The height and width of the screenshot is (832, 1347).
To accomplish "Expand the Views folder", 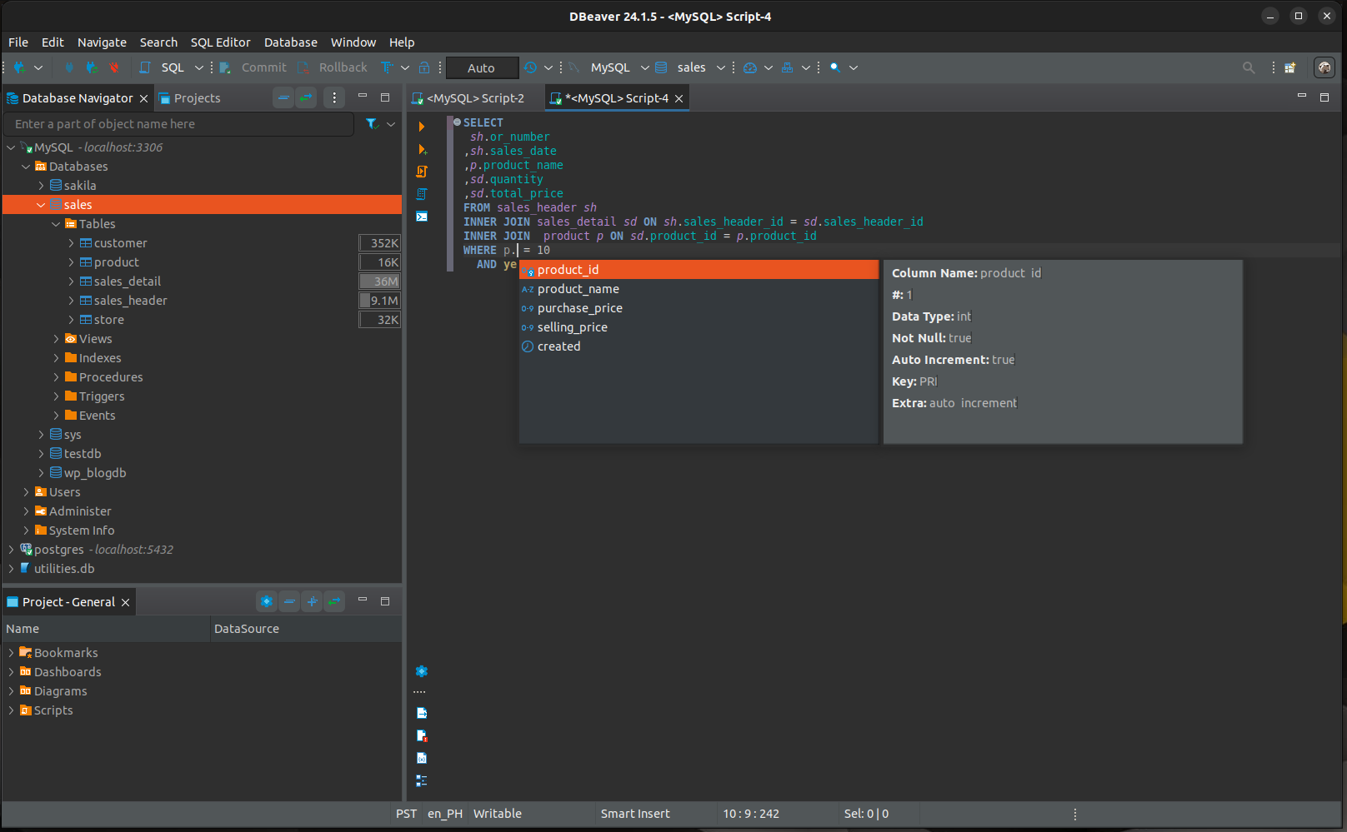I will tap(56, 339).
